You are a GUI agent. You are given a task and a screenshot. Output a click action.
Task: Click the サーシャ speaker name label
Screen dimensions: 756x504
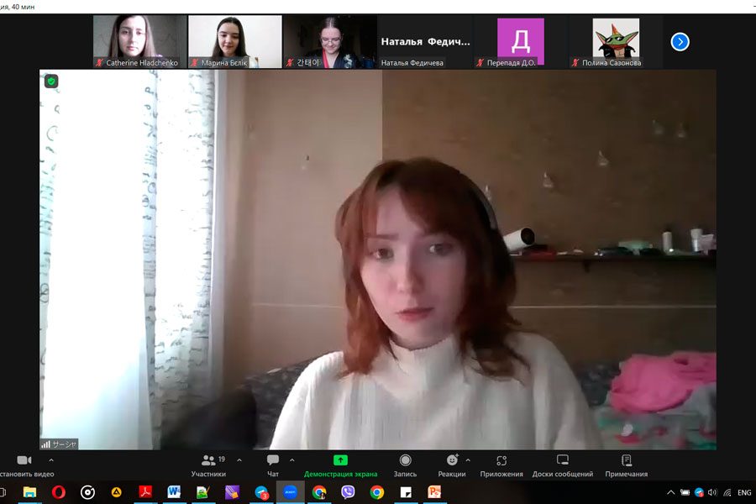tap(64, 444)
